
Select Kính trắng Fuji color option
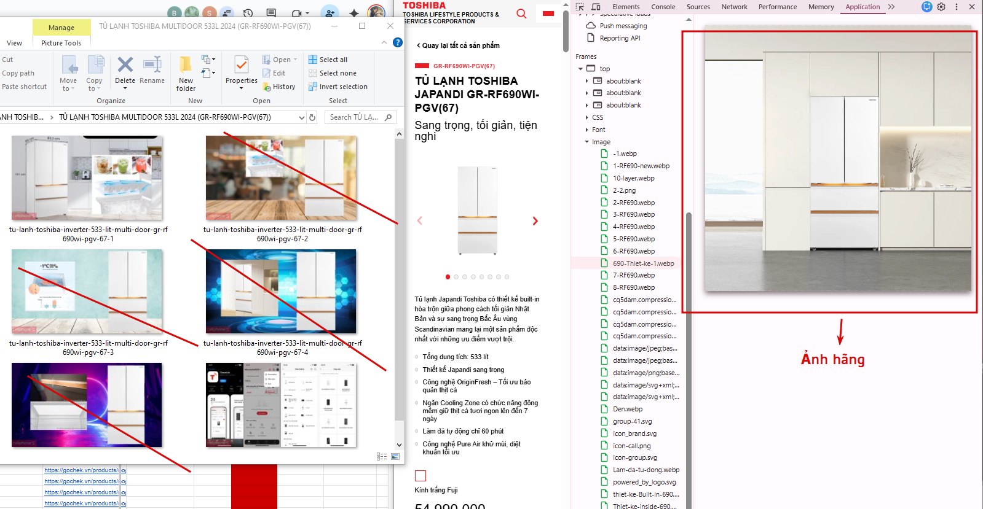[420, 476]
